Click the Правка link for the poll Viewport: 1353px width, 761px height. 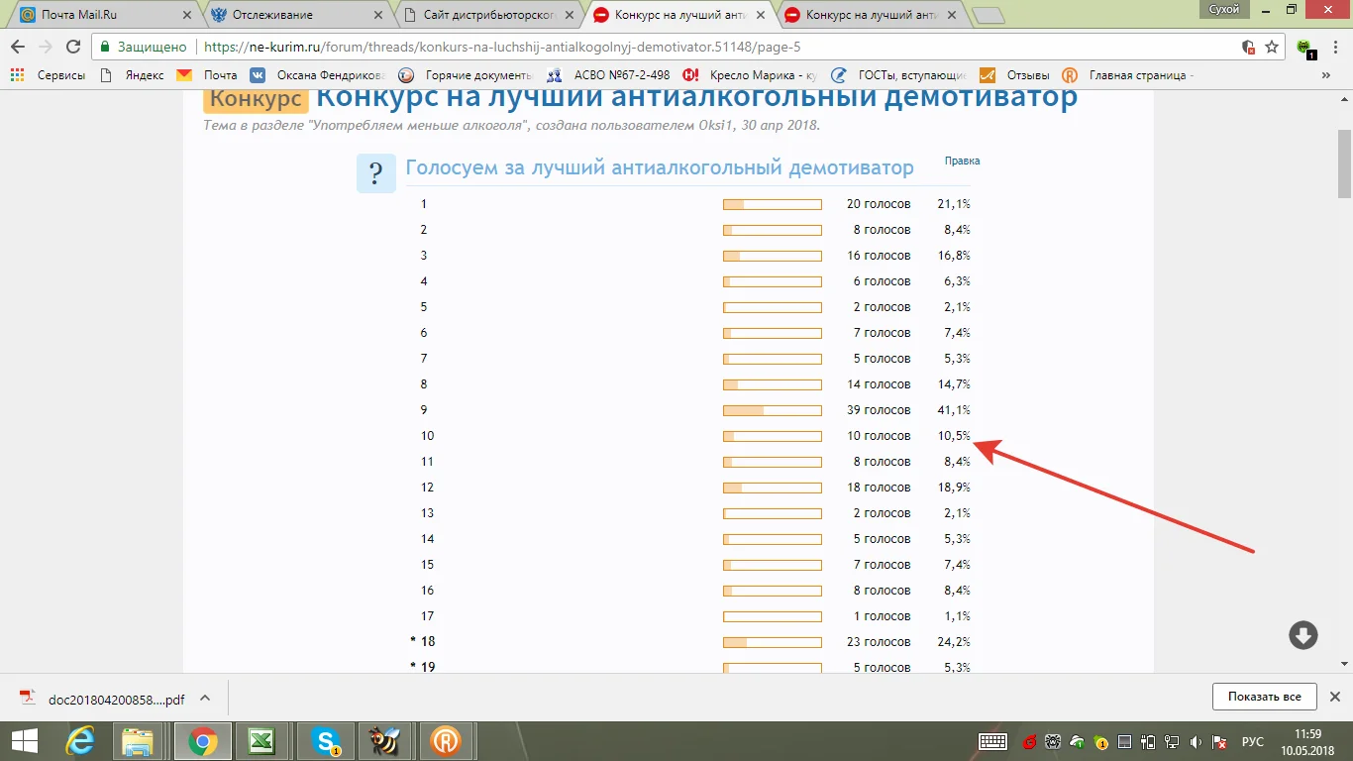coord(962,161)
